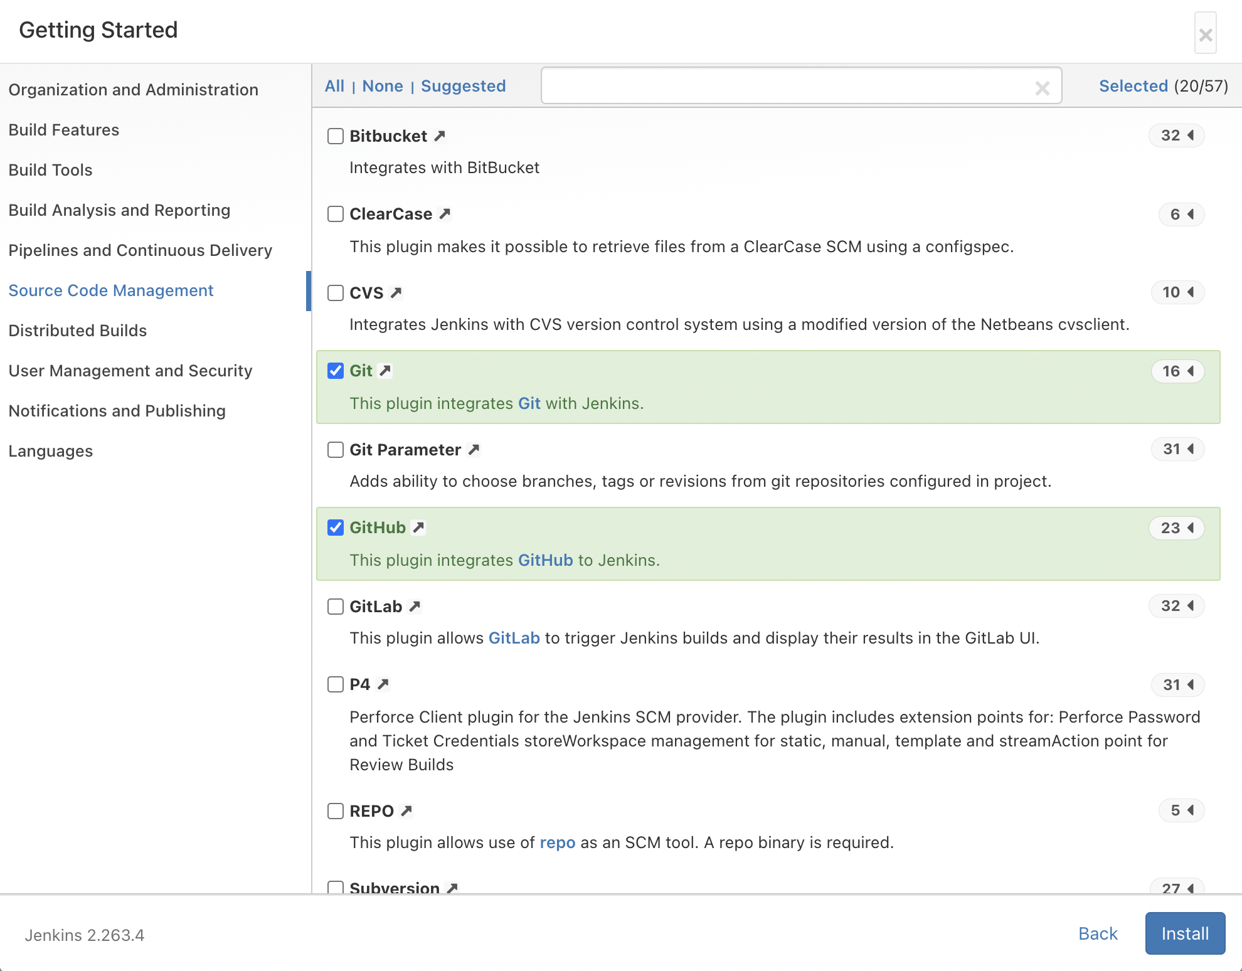Expand ClearCase dependencies badge showing 6
The image size is (1242, 971).
coord(1181,215)
